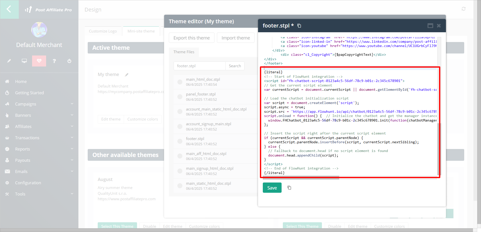Select radio for account_main_static_html_doc.stpl
This screenshot has height=232, width=481.
click(180, 111)
